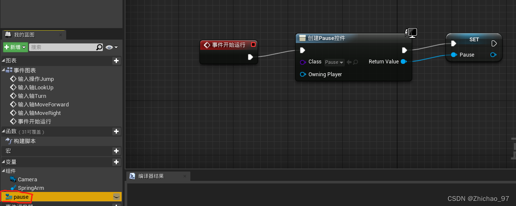Select the 输入轴MoveForward event

pyautogui.click(x=43, y=104)
